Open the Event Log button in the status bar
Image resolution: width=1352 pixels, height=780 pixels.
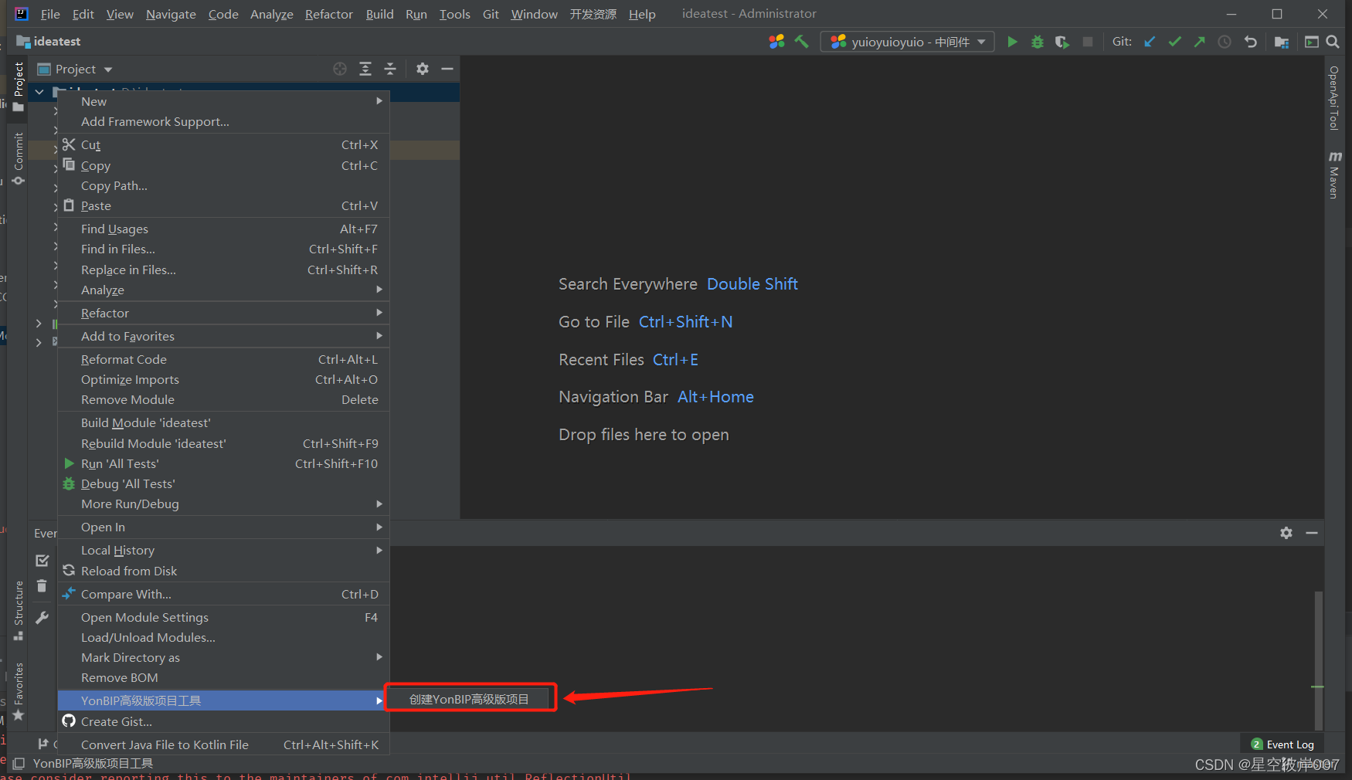[x=1282, y=744]
